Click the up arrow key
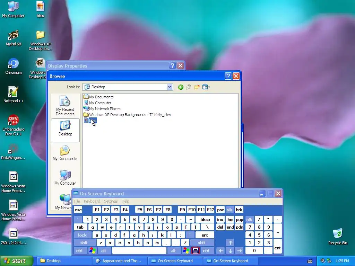This screenshot has height=266, width=355. click(230, 243)
